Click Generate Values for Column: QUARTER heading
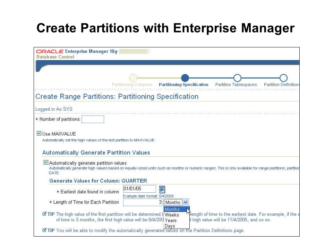This screenshot has width=333, height=249. pos(98,181)
